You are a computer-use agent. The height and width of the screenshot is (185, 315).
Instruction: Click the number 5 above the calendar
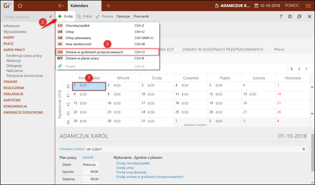[292, 69]
